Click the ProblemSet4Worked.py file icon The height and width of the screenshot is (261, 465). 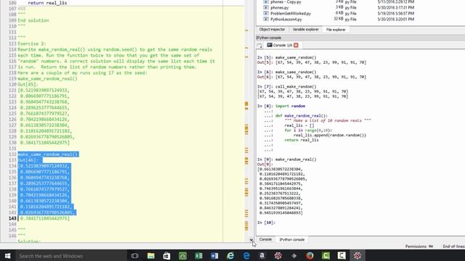tap(266, 13)
